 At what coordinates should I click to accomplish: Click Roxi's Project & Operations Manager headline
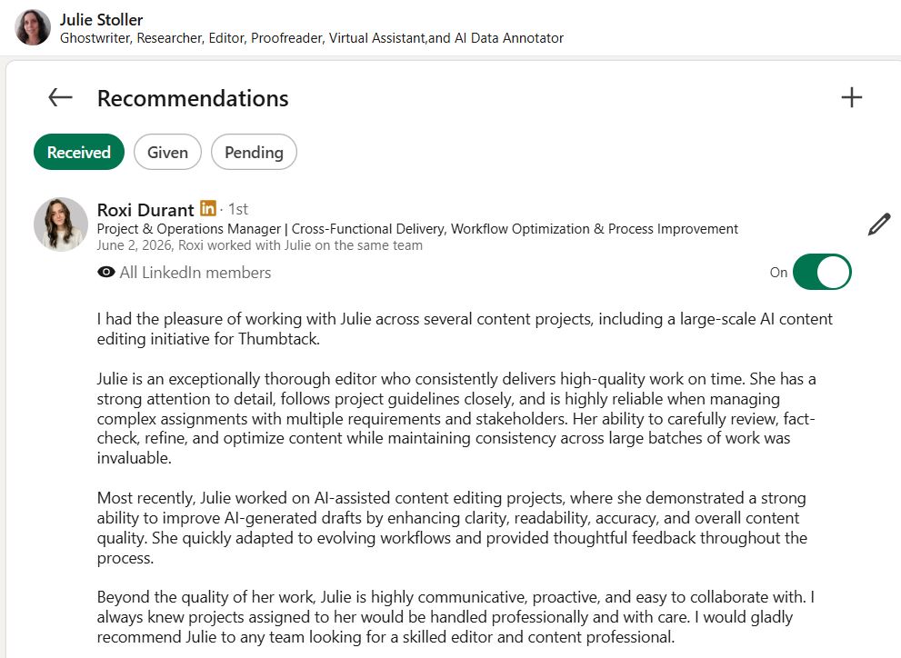417,228
